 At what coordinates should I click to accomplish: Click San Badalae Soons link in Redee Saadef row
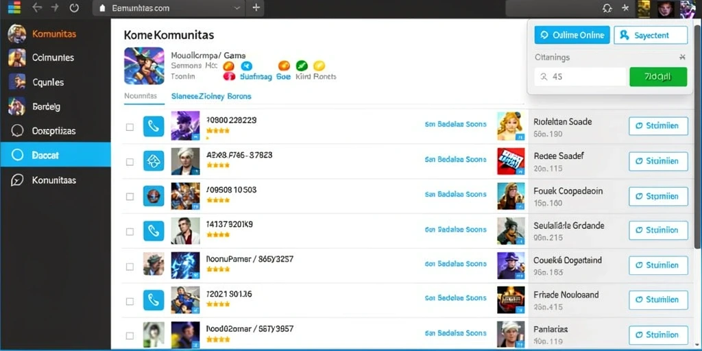(x=455, y=159)
